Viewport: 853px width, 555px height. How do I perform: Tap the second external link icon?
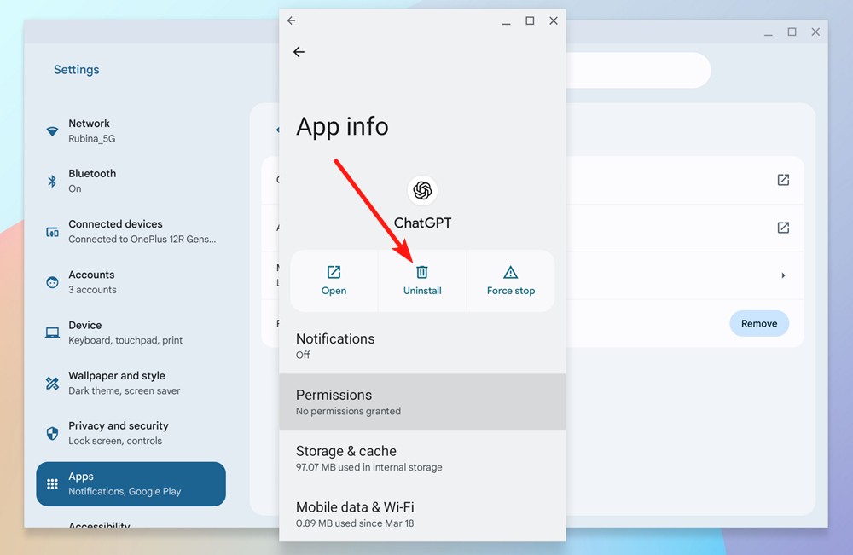783,228
